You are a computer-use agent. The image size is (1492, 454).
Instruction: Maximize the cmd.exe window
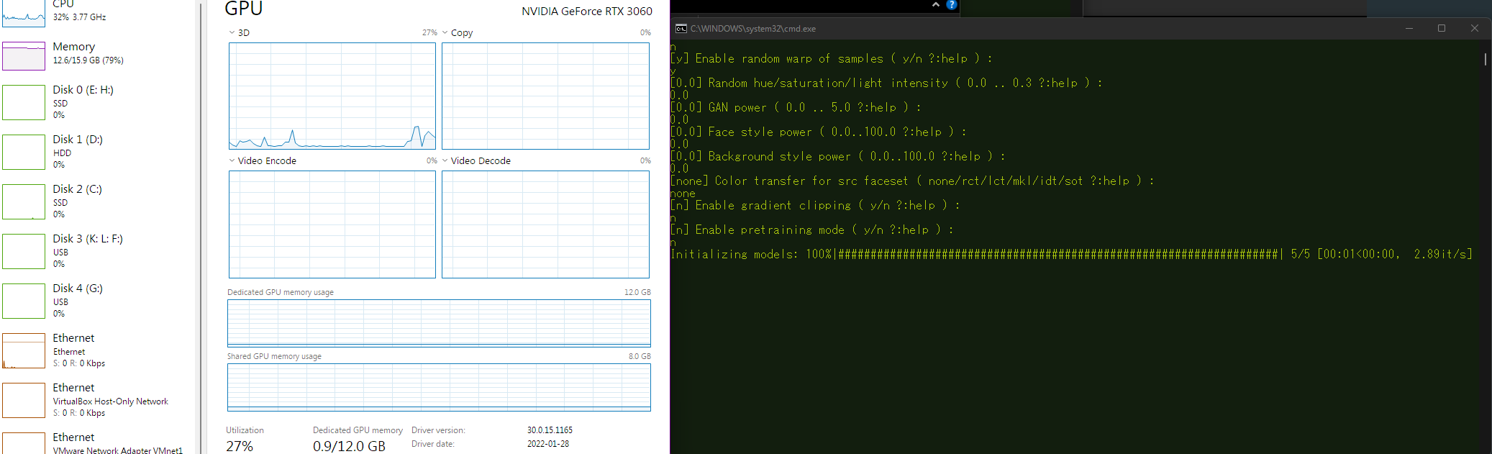[1442, 29]
